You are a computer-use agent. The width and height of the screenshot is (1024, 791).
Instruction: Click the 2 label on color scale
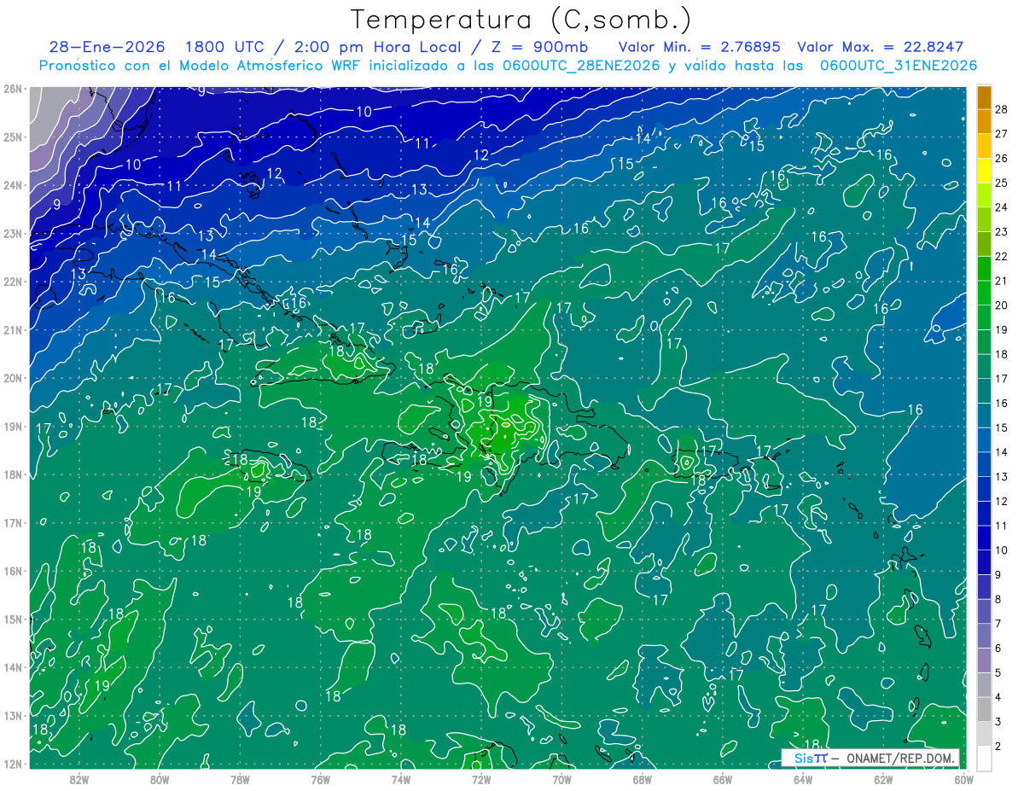(x=998, y=747)
